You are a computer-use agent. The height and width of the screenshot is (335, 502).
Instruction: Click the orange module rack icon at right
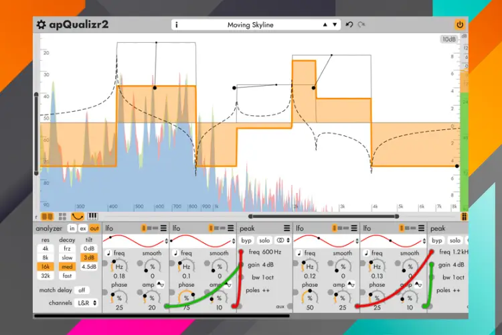[464, 216]
